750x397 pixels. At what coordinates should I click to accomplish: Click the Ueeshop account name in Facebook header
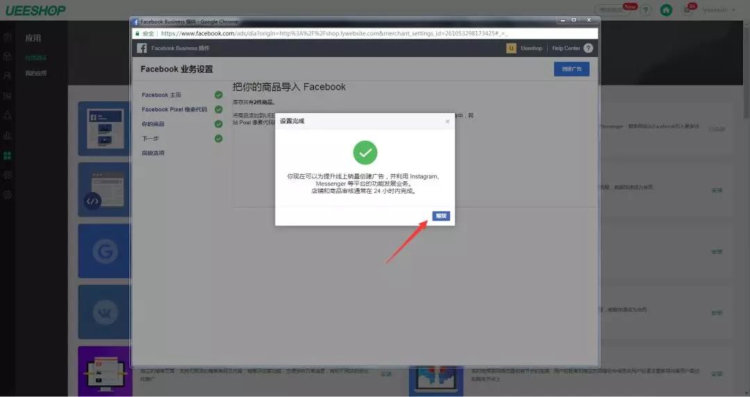point(531,48)
